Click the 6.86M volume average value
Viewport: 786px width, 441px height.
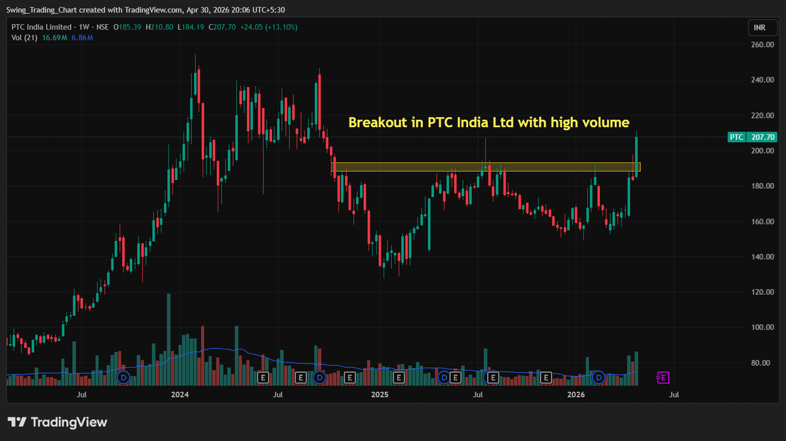click(82, 37)
